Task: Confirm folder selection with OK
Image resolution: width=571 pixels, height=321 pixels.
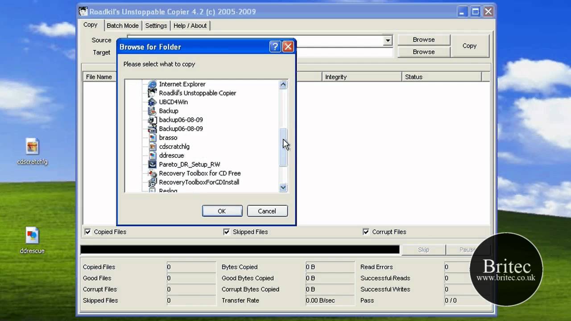Action: tap(222, 211)
